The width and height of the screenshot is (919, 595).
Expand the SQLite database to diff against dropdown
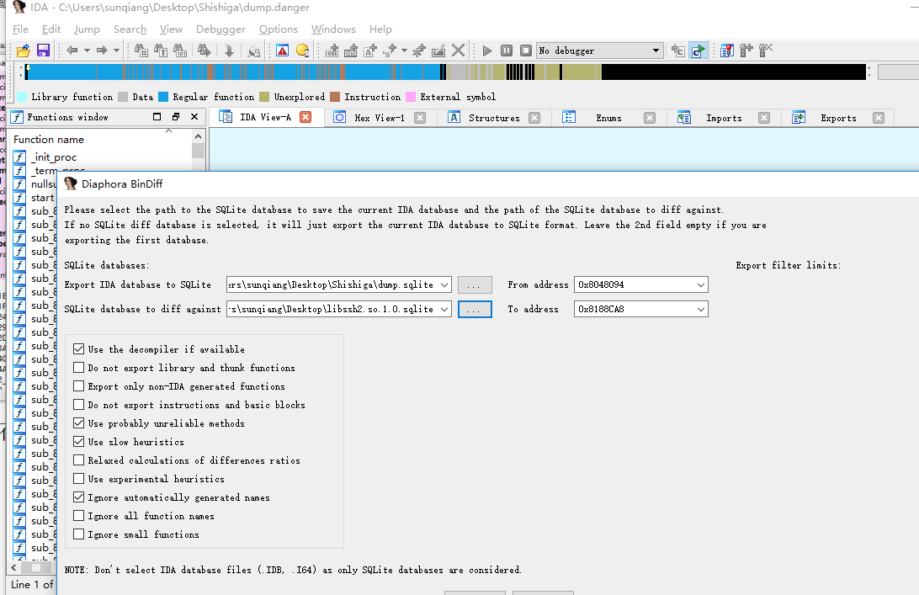click(444, 309)
